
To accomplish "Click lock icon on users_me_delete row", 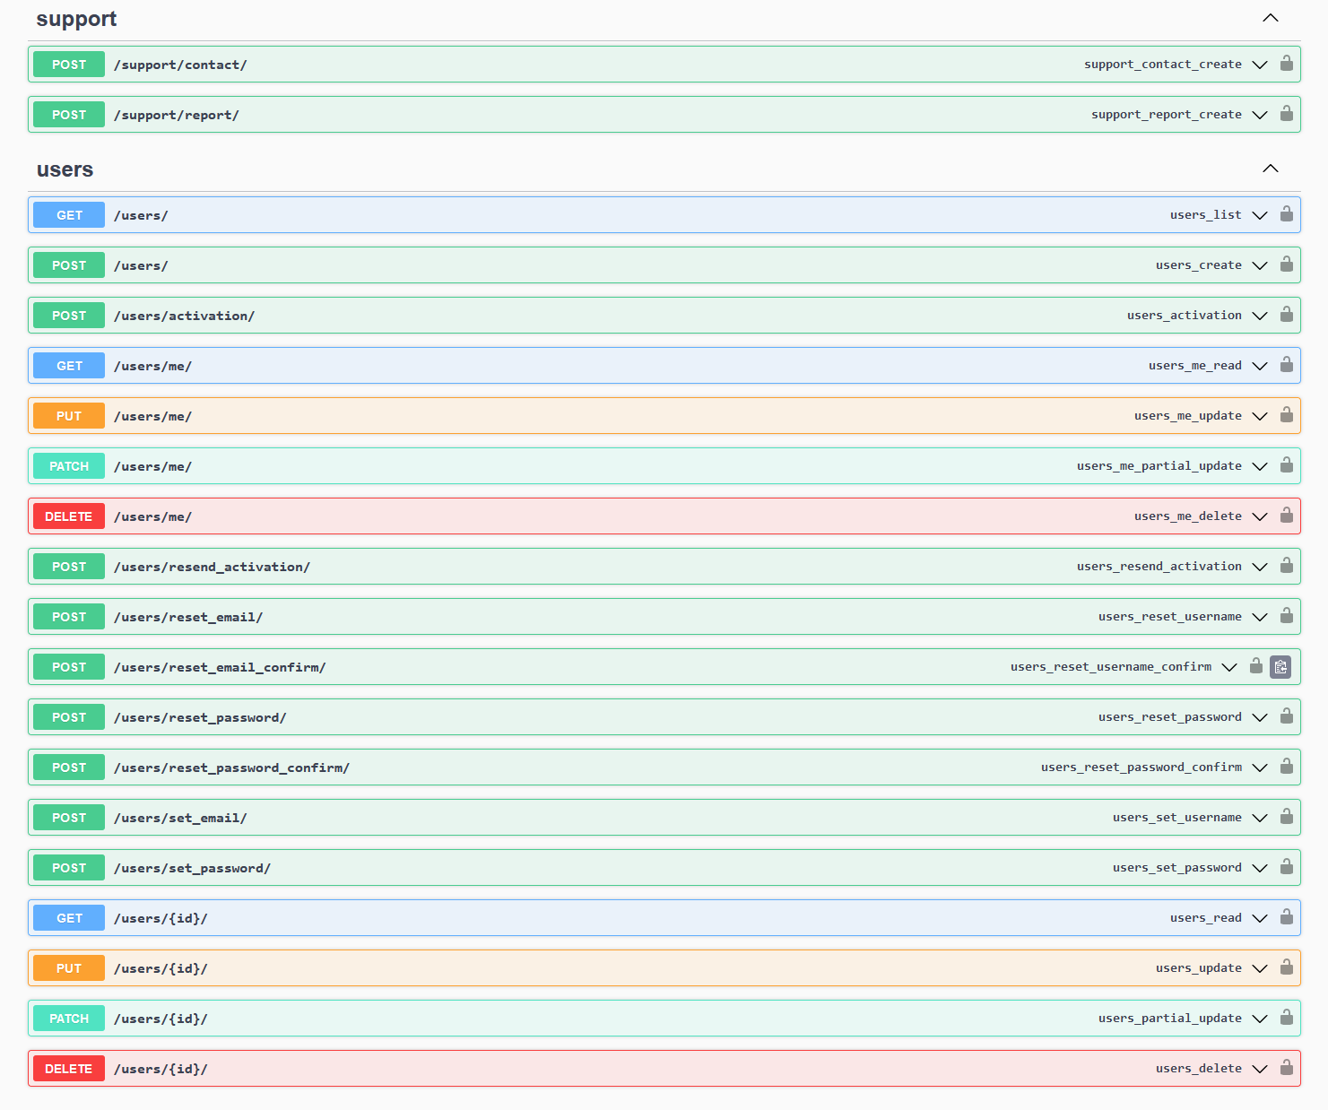I will (x=1286, y=516).
